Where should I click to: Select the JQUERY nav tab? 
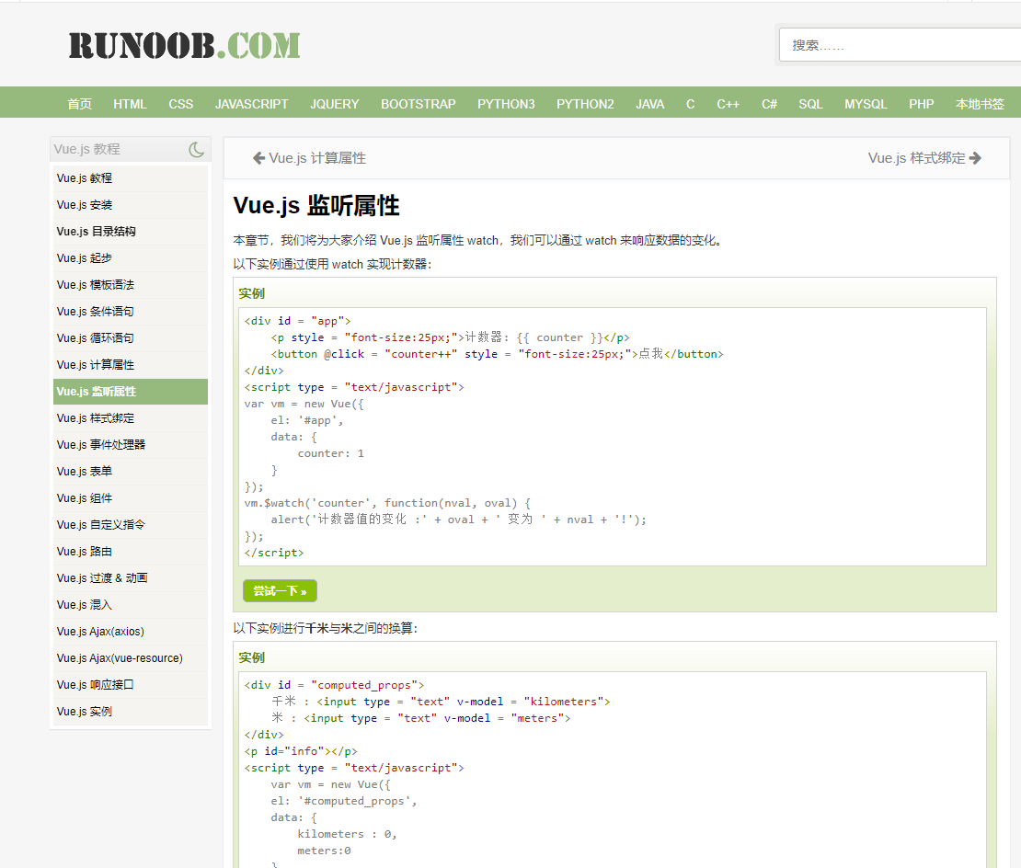334,103
